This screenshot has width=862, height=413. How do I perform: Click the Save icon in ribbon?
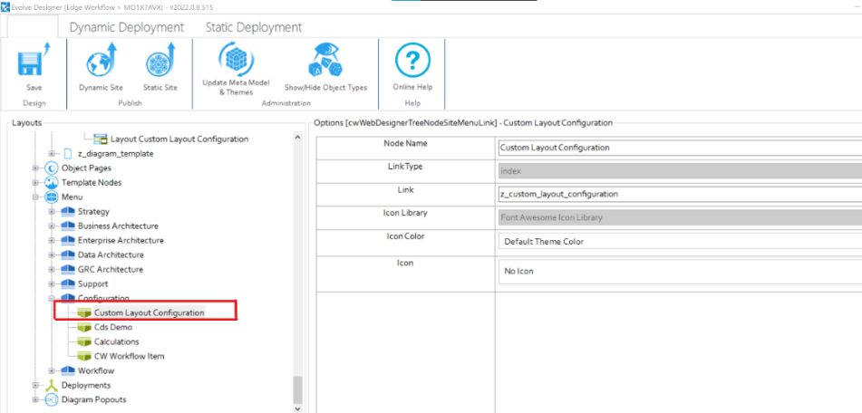click(x=34, y=63)
